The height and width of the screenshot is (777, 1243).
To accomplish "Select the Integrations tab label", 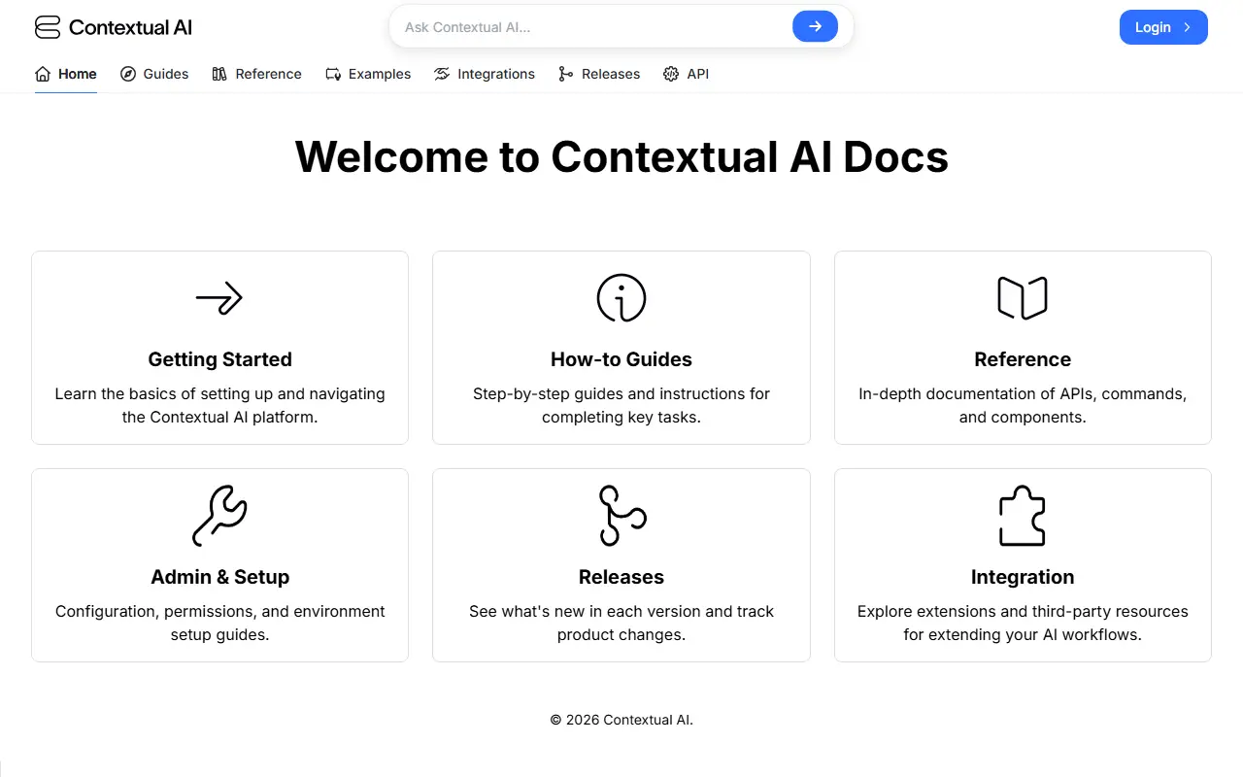I will (x=496, y=74).
